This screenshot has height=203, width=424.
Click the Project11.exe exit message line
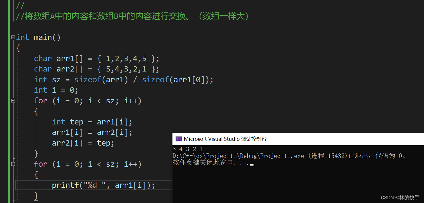(290, 156)
